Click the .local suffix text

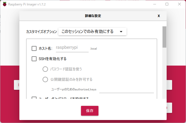coord(94,49)
